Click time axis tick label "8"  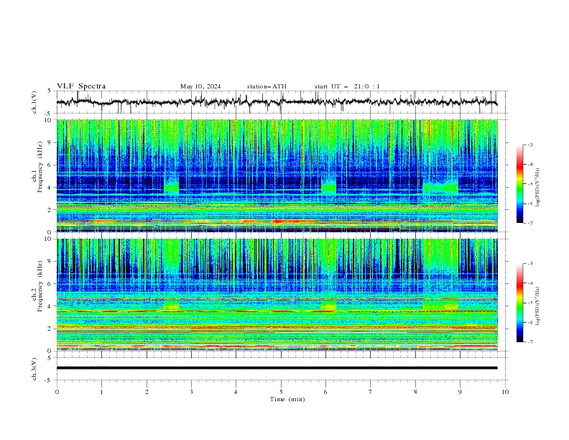point(415,392)
